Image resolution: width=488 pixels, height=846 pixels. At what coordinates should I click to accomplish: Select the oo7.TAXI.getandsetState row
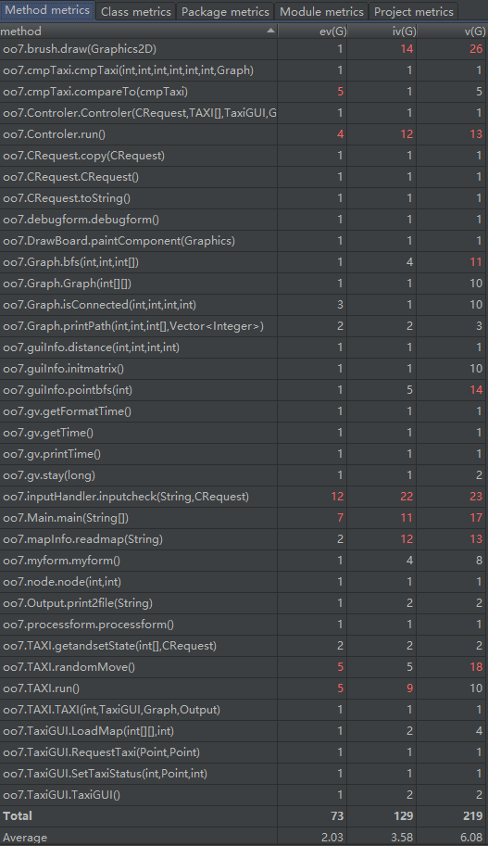pyautogui.click(x=244, y=646)
